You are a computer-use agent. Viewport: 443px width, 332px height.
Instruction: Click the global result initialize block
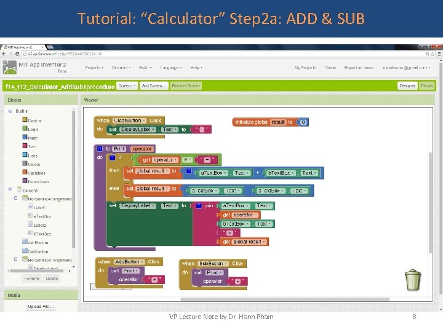[270, 122]
